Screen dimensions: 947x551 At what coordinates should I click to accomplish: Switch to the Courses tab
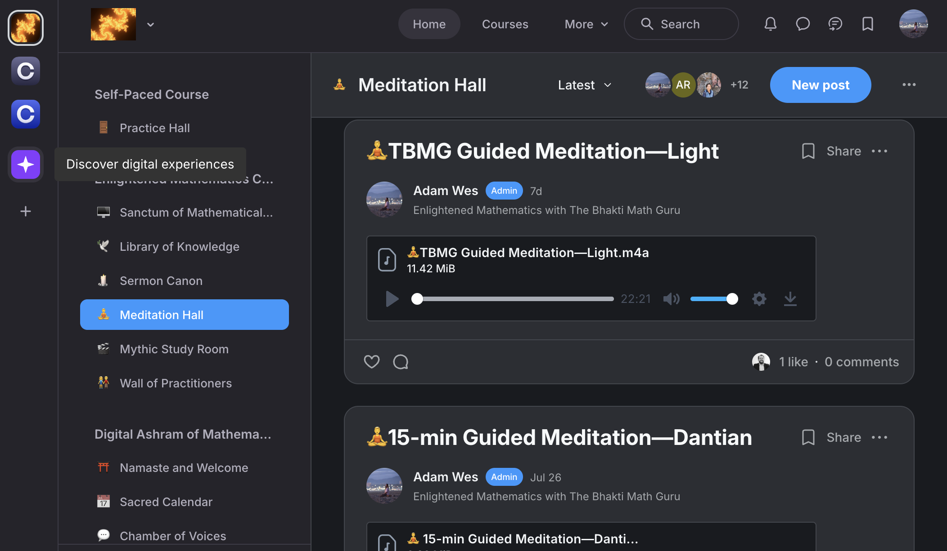pyautogui.click(x=505, y=24)
